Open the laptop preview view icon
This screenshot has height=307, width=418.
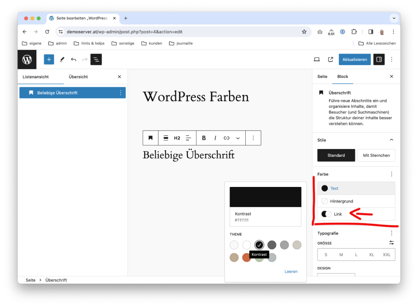(317, 60)
